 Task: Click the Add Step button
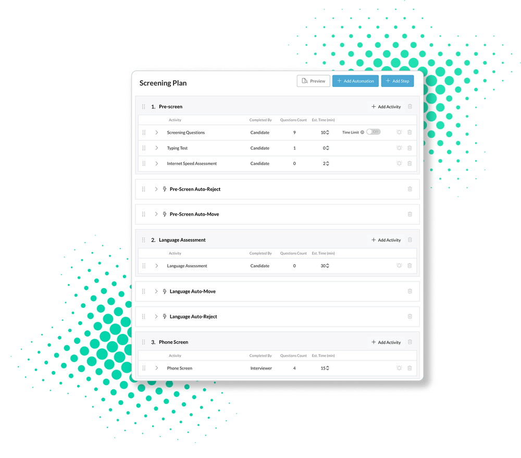(x=397, y=81)
